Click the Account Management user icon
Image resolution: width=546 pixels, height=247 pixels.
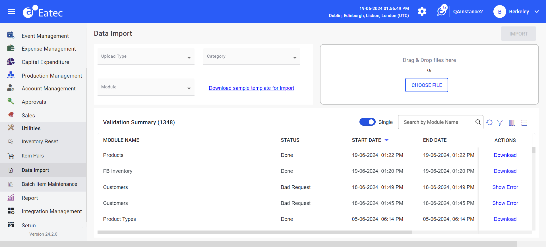coord(11,88)
